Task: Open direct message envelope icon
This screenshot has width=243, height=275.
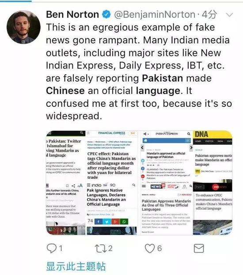Action: coord(199,249)
